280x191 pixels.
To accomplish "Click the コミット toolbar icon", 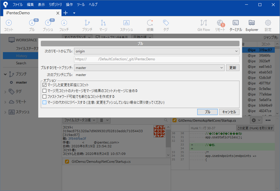I will 8,25.
